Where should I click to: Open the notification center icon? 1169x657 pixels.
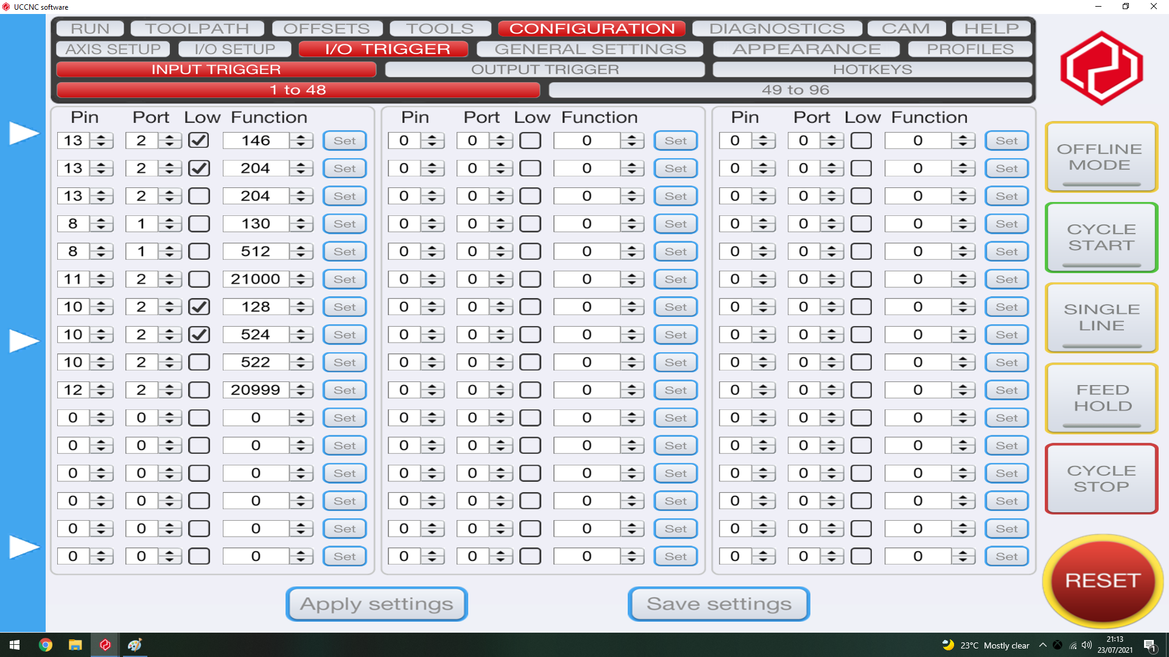coord(1150,645)
